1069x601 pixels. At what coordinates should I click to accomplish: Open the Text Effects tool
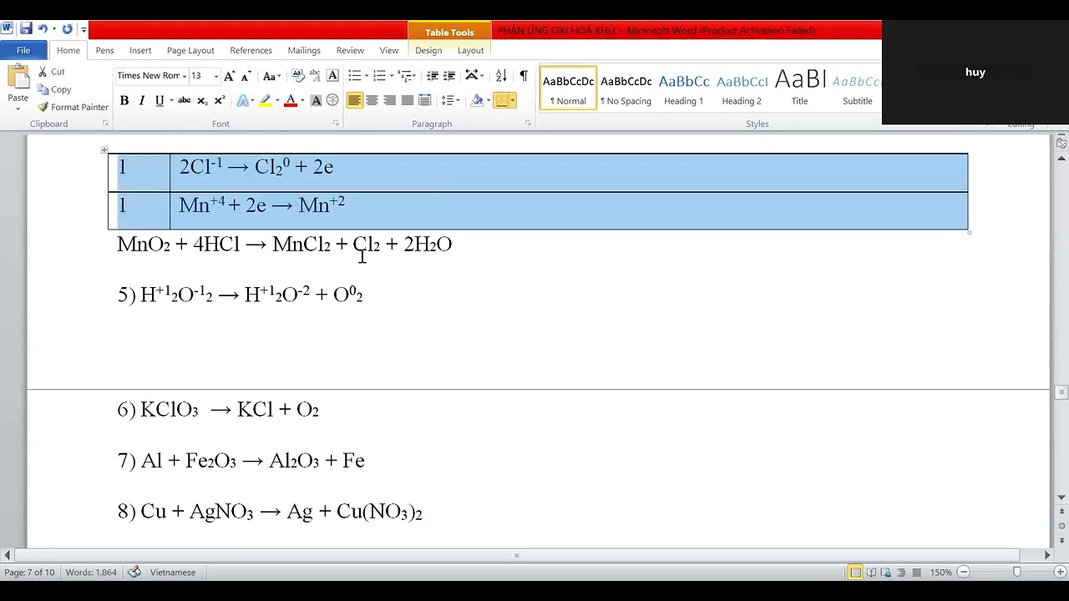242,100
